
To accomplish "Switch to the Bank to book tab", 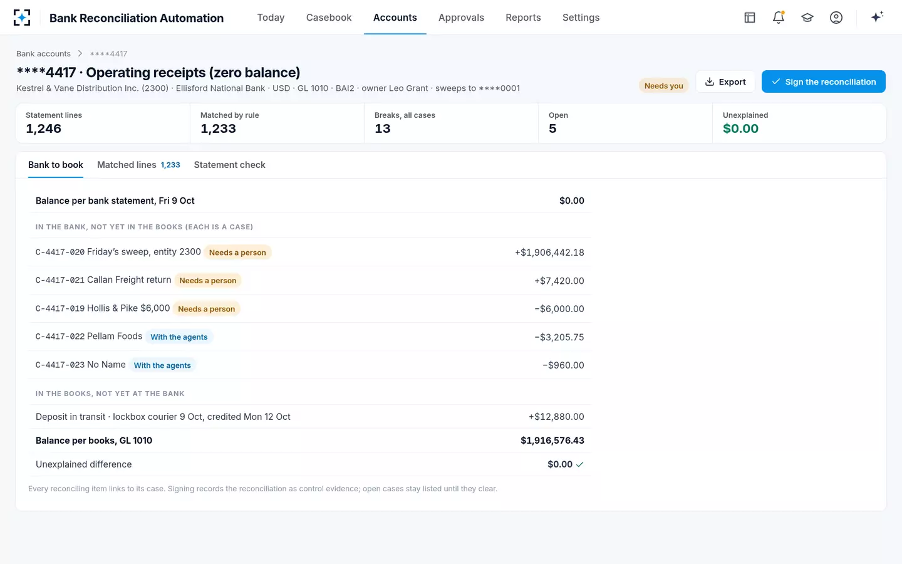I will point(56,165).
